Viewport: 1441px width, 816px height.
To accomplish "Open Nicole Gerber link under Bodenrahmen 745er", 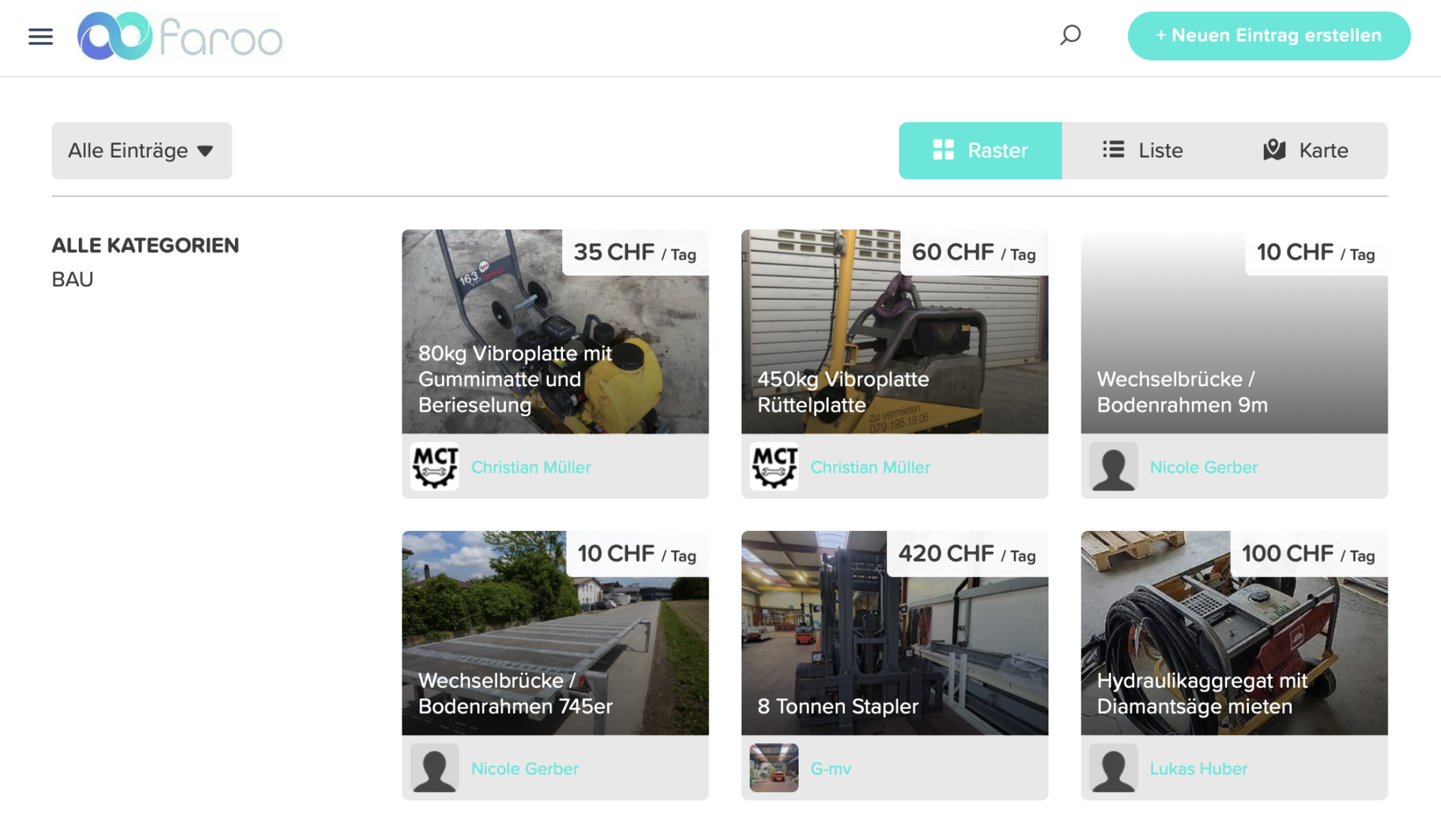I will pos(525,769).
